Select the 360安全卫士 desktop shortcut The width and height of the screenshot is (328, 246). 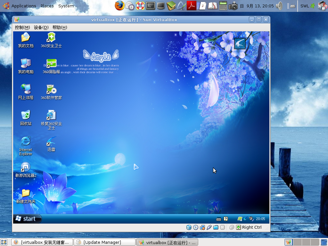(51, 40)
